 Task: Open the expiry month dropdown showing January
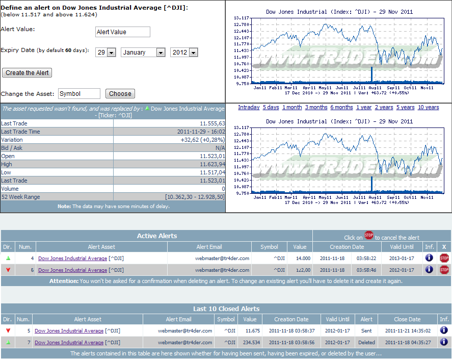pyautogui.click(x=143, y=52)
